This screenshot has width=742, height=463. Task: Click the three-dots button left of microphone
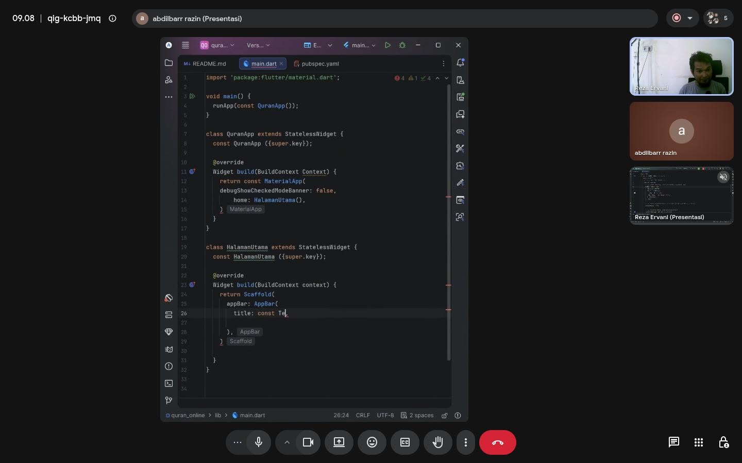coord(238,442)
